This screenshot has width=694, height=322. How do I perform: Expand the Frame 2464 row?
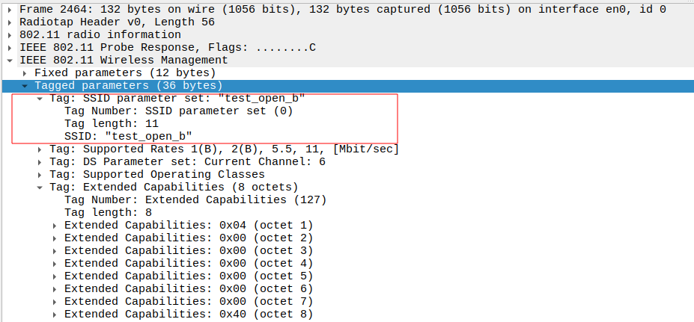pyautogui.click(x=10, y=10)
